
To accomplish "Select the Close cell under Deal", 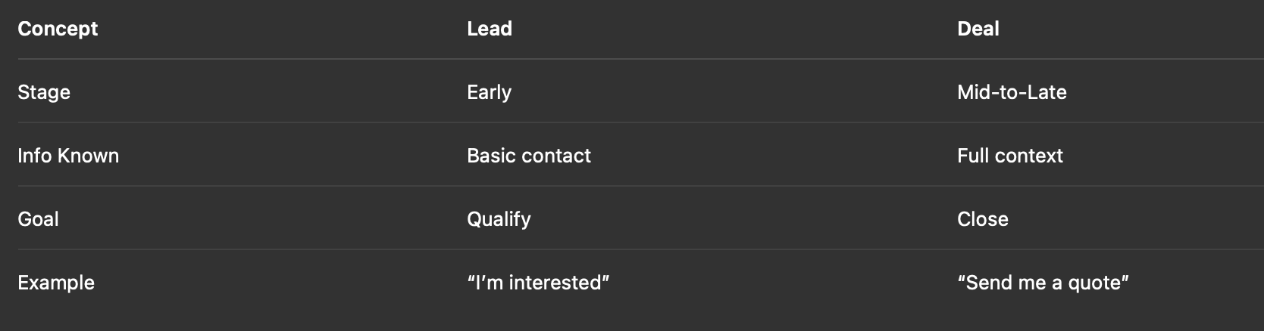I will pyautogui.click(x=983, y=219).
